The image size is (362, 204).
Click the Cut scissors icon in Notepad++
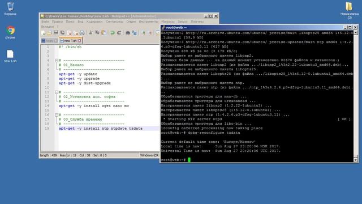(x=90, y=33)
